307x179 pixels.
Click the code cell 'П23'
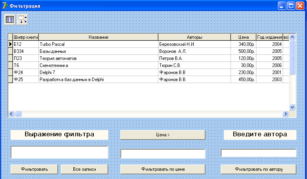[x=25, y=58]
